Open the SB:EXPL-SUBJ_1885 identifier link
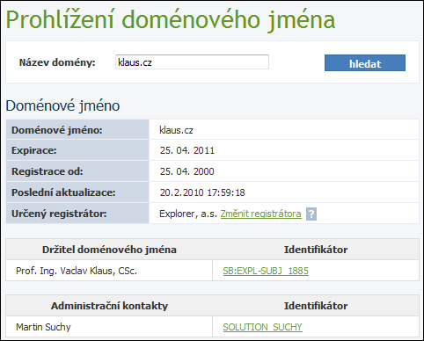 click(266, 271)
